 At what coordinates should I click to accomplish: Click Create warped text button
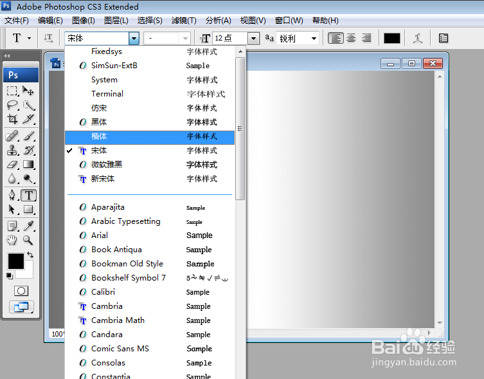pos(418,39)
